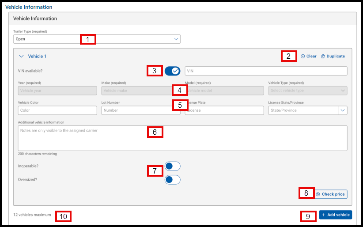This screenshot has width=363, height=227.
Task: Enable the Oversized toggle
Action: coord(172,180)
